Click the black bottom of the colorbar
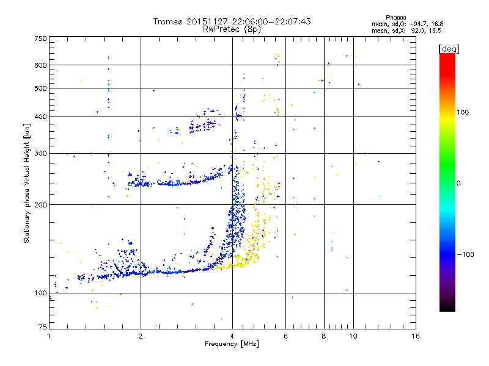Image resolution: width=489 pixels, height=366 pixels. pos(447,307)
